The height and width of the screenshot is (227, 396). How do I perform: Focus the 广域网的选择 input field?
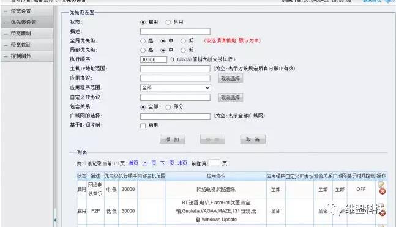point(175,116)
